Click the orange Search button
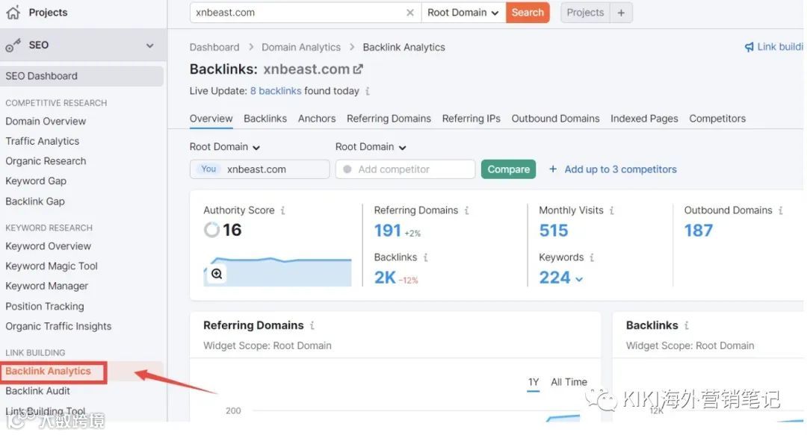The width and height of the screenshot is (807, 435). (528, 13)
